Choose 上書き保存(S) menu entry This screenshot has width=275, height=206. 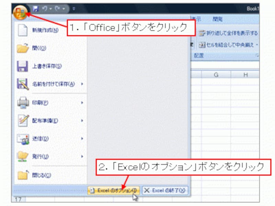[x=47, y=66]
